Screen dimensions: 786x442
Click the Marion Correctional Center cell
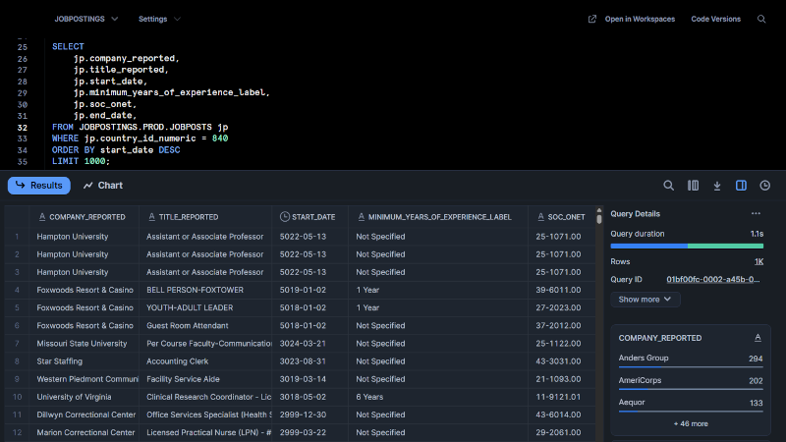point(85,432)
